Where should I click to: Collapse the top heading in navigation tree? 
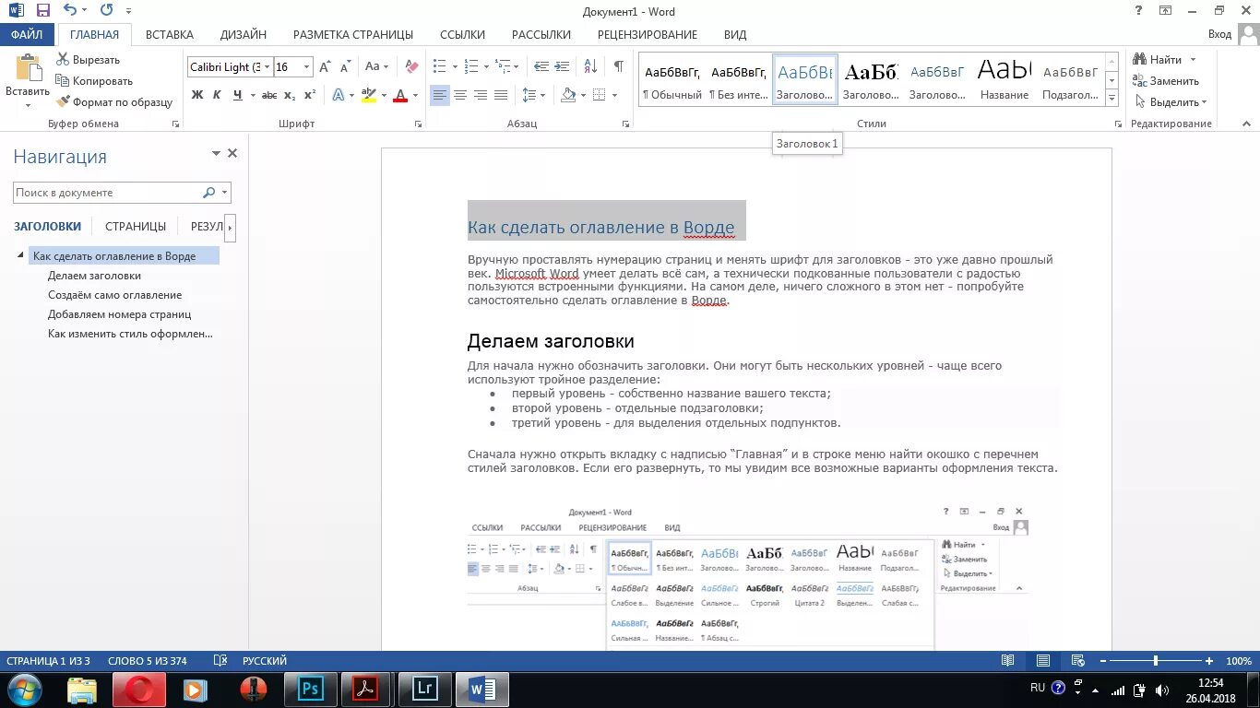coord(20,255)
